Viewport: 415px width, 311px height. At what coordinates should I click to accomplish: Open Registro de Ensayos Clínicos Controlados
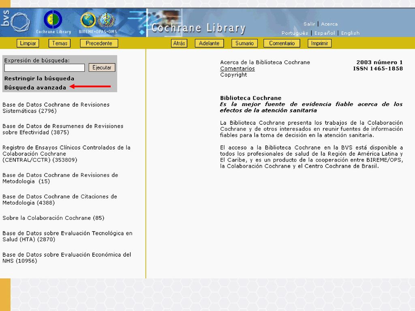point(66,153)
